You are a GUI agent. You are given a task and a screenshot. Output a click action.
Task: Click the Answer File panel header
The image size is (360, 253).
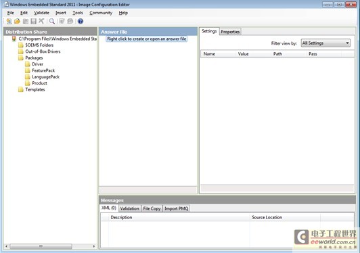pyautogui.click(x=148, y=32)
